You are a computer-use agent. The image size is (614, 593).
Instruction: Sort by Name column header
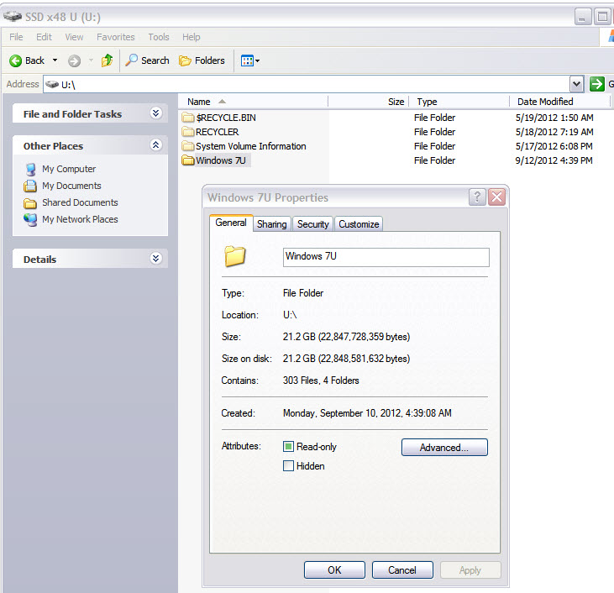(253, 102)
